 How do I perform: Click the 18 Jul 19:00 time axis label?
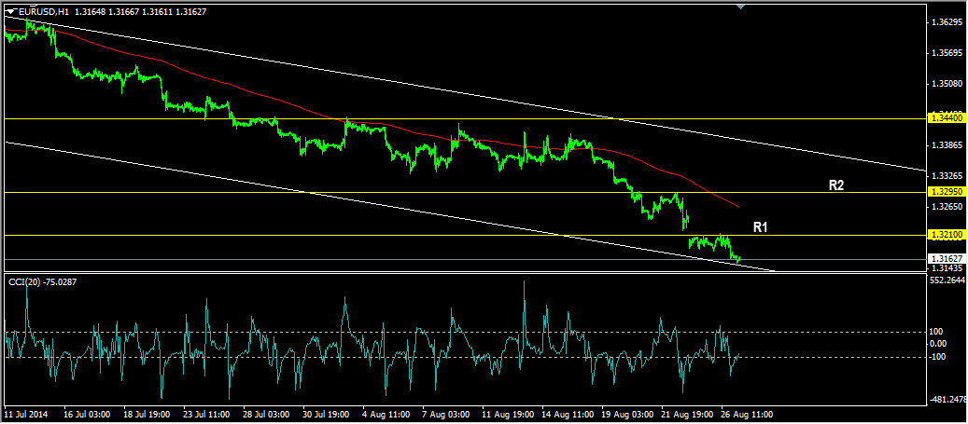pos(146,413)
